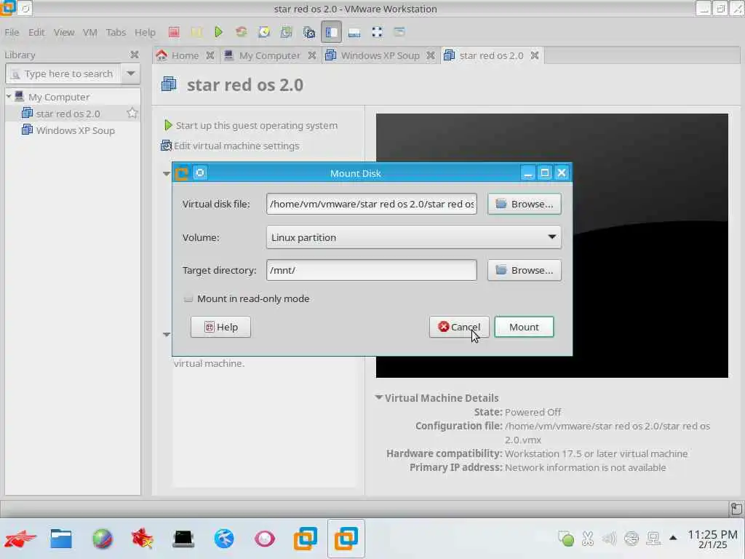Click the Mount button
Image resolution: width=745 pixels, height=559 pixels.
coord(524,327)
